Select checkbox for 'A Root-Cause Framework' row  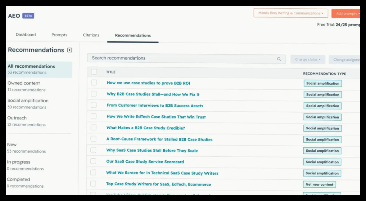pos(93,139)
